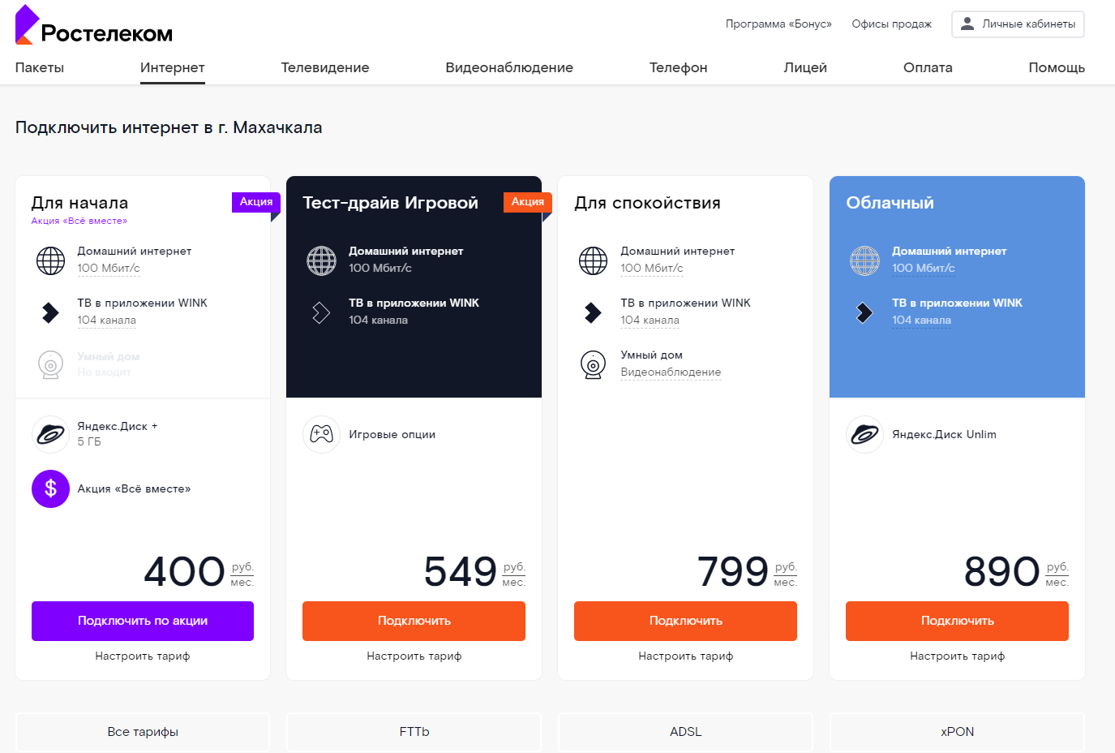1115x753 pixels.
Task: Click 104 канала in Для спокойствия card
Action: (x=650, y=321)
